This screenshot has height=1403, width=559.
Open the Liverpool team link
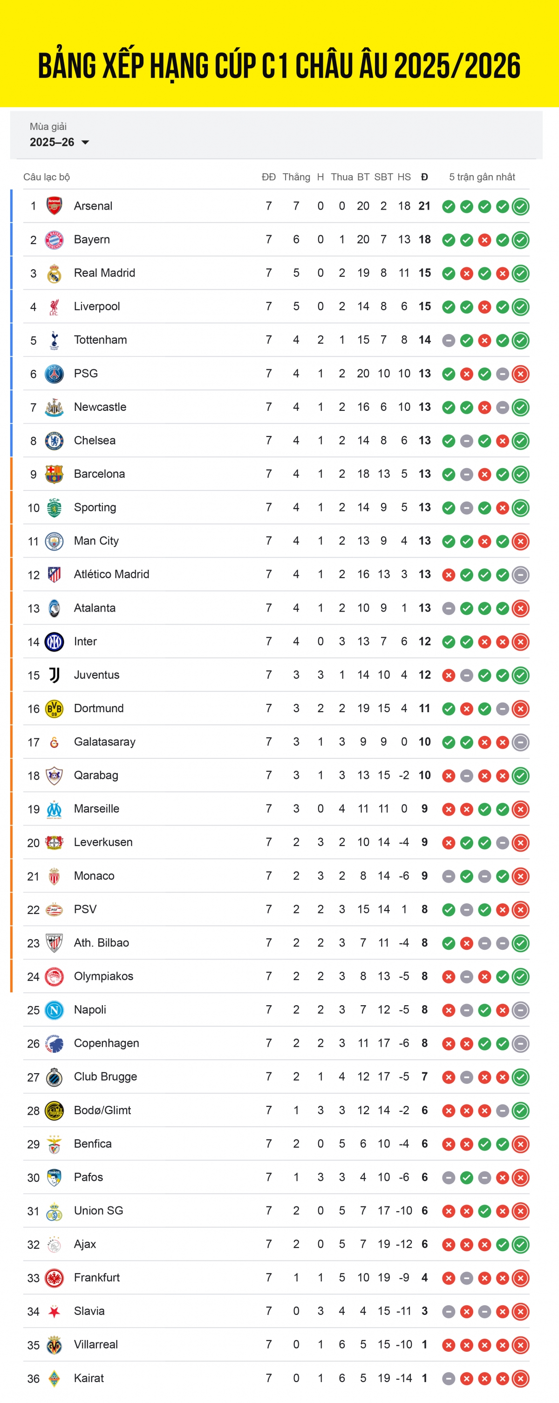96,306
